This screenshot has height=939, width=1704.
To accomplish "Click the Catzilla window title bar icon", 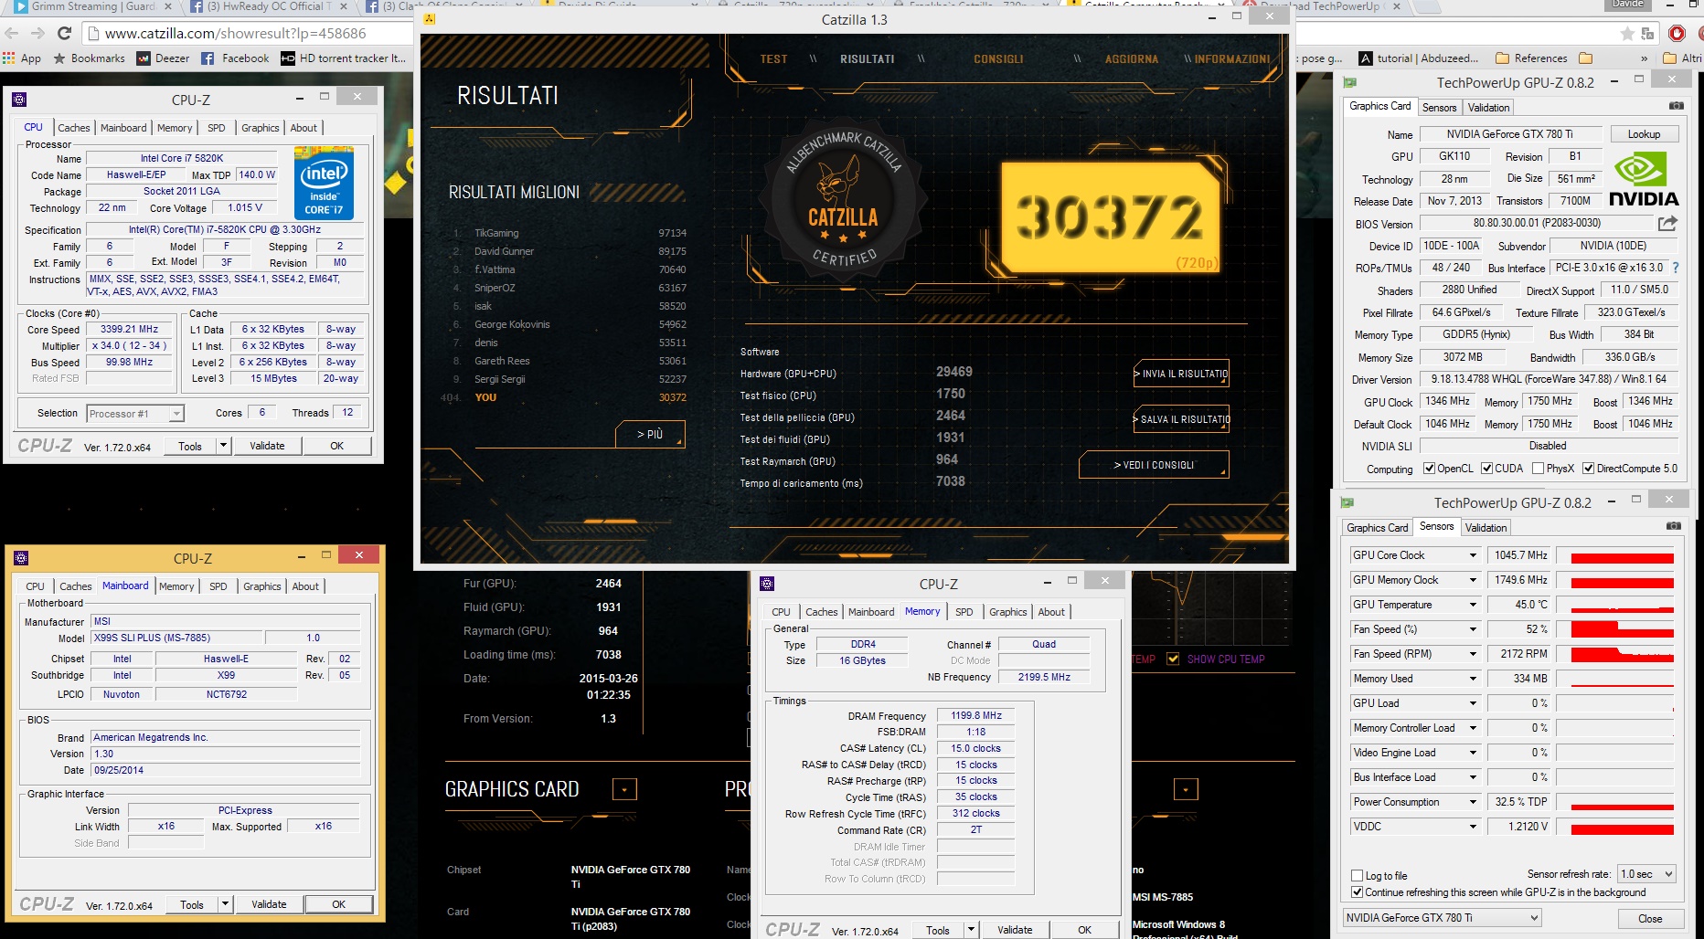I will coord(430,19).
